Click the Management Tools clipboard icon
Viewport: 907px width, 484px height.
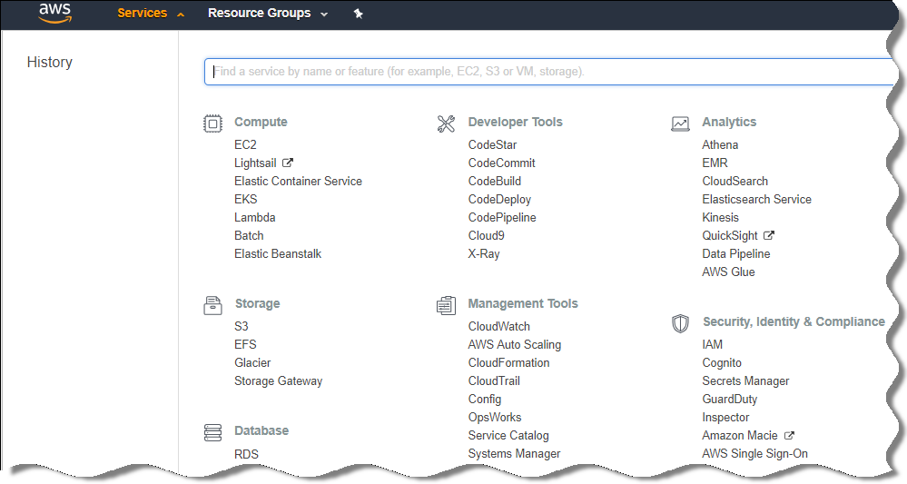click(x=446, y=305)
